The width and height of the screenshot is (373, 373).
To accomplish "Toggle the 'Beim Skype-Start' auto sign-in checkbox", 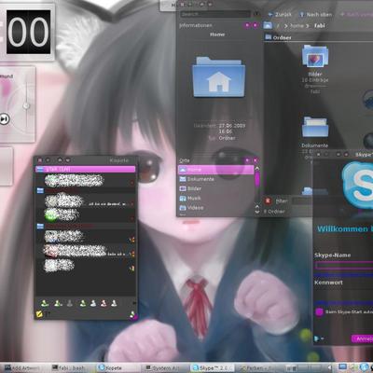I will (x=319, y=311).
